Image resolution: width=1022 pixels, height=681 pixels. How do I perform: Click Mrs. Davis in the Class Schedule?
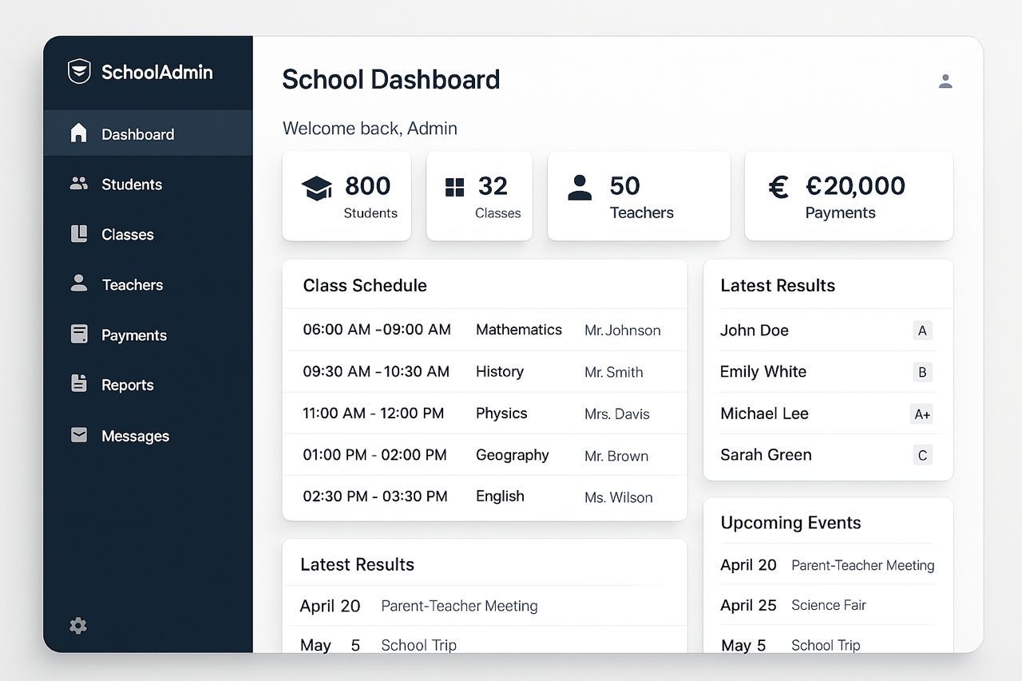617,414
